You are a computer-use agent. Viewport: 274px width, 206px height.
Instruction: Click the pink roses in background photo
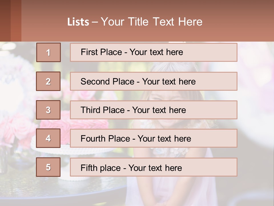point(17,130)
